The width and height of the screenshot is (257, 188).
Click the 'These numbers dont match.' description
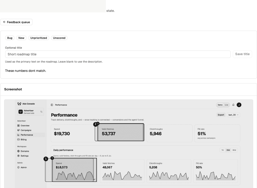point(25,71)
